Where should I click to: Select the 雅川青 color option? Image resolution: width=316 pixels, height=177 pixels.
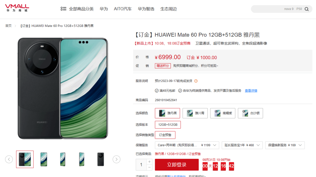pos(195,113)
